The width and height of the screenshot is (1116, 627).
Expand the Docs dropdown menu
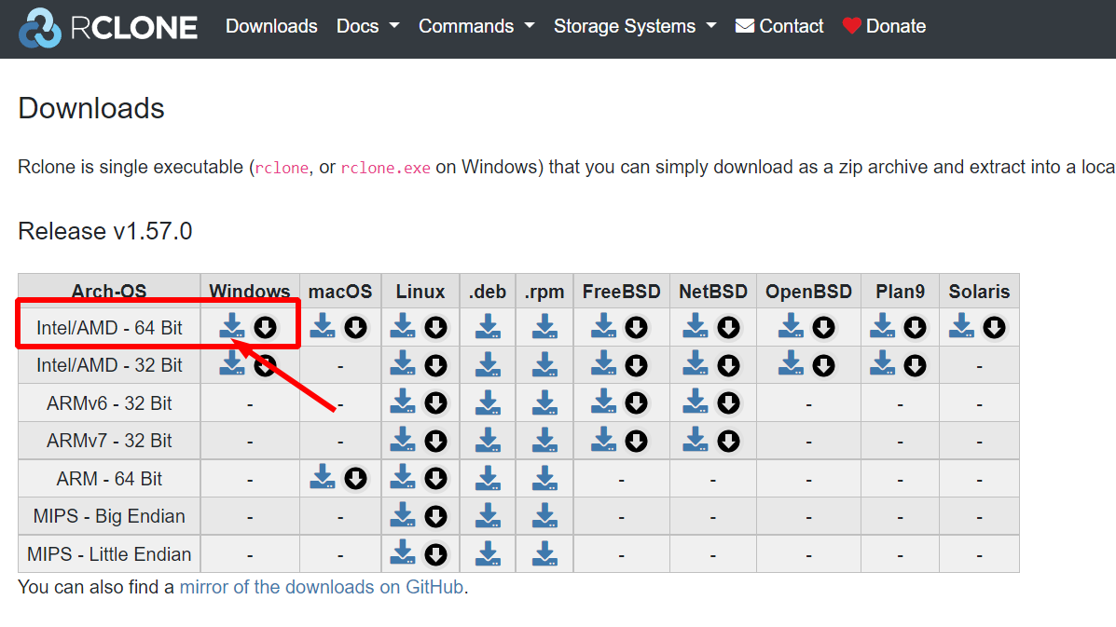tap(368, 26)
